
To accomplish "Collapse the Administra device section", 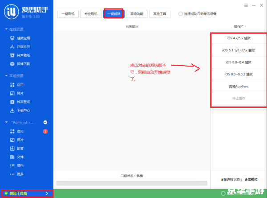I will pyautogui.click(x=6, y=122).
